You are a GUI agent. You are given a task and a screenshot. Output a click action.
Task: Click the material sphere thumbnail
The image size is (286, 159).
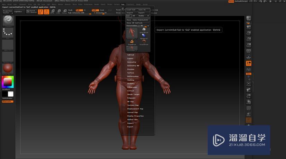tap(8, 68)
